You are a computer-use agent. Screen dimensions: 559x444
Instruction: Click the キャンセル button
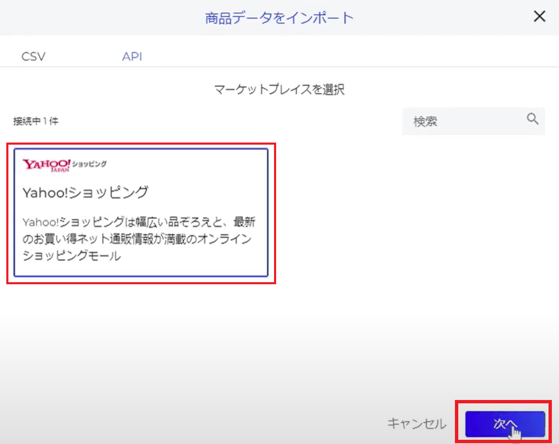tap(417, 423)
